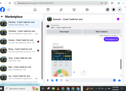Open the volume speaker tray icon
126x91 pixels.
click(102, 88)
